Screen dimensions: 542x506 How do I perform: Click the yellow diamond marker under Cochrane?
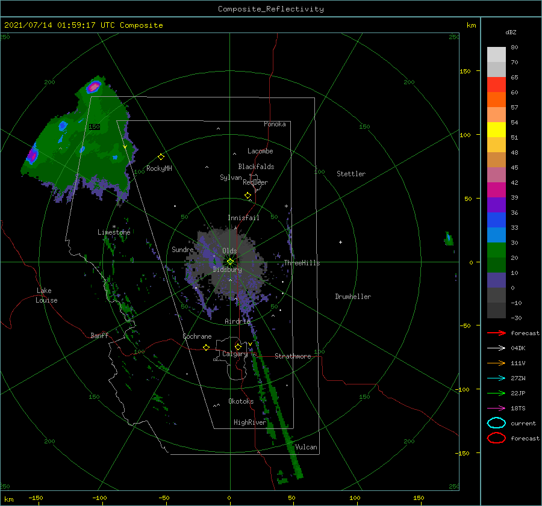click(207, 347)
